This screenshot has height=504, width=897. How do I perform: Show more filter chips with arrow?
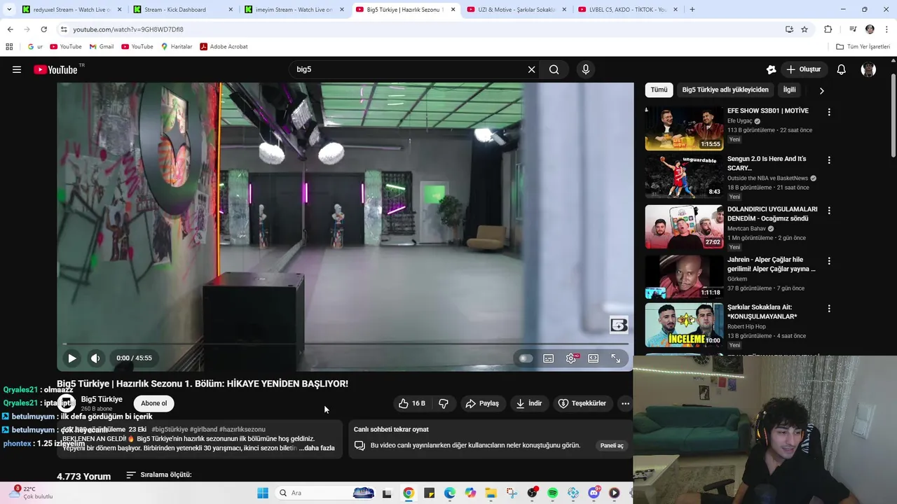[x=821, y=90]
